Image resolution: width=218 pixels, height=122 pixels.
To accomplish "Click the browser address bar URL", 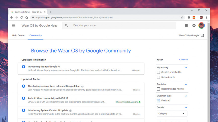I will [74, 18].
